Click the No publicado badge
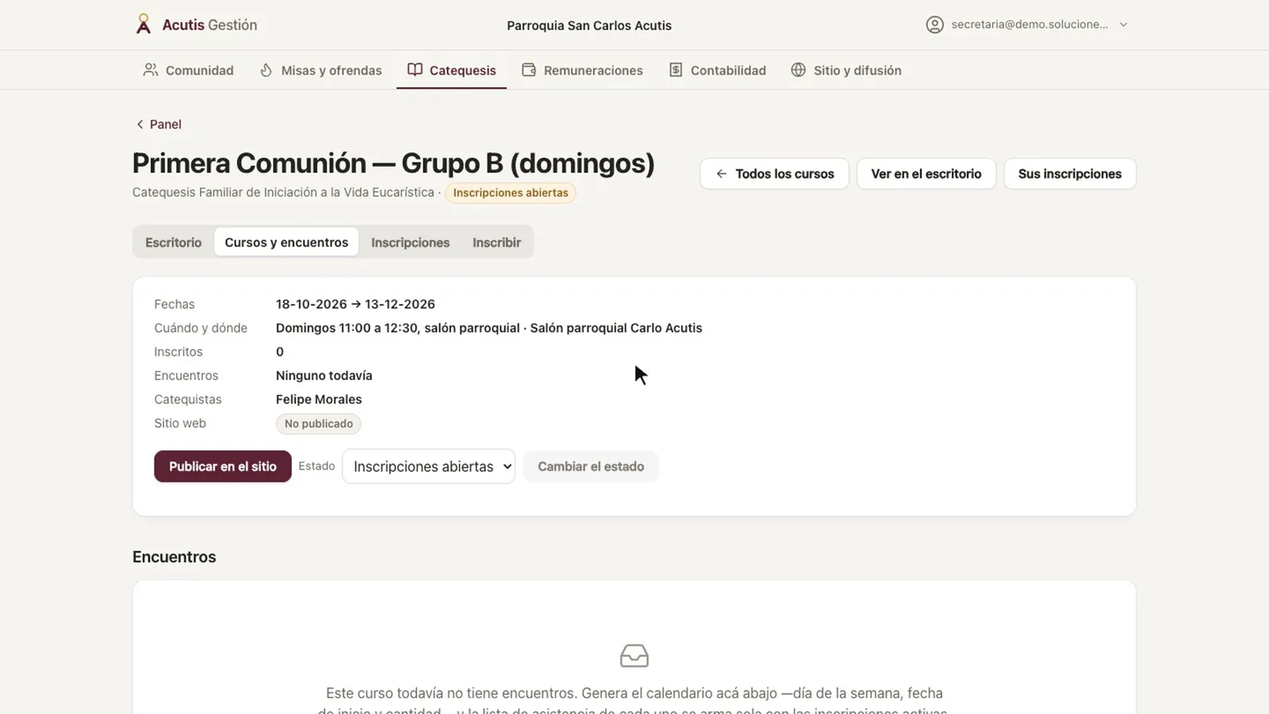 coord(319,424)
